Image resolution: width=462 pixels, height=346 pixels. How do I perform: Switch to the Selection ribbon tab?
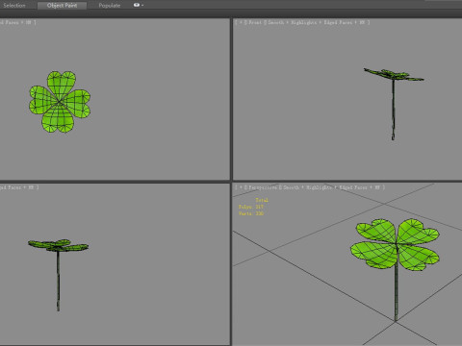coord(14,5)
